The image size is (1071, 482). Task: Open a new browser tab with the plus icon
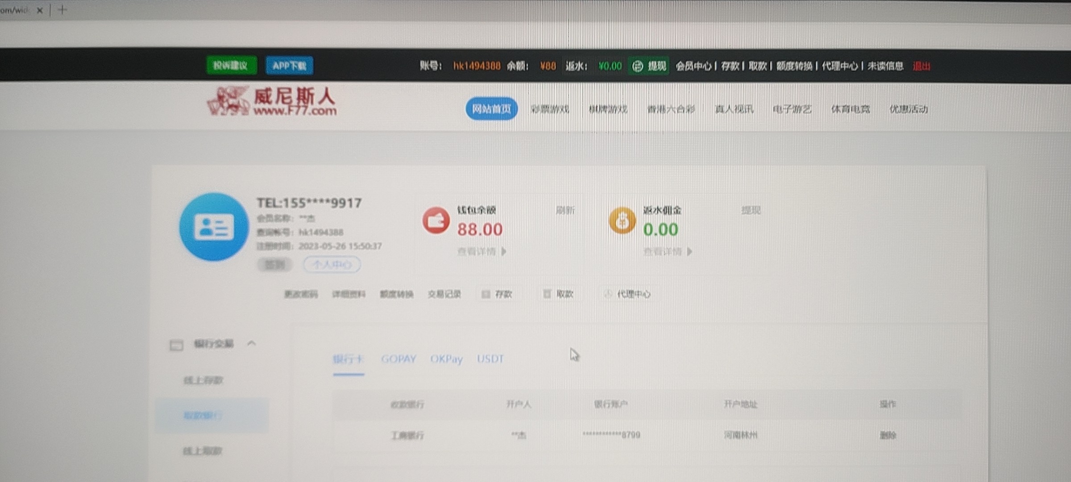[62, 10]
